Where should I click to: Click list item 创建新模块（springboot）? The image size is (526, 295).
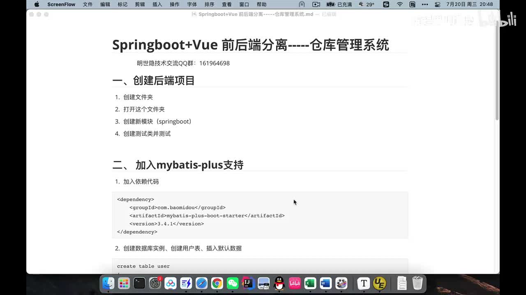tap(157, 122)
